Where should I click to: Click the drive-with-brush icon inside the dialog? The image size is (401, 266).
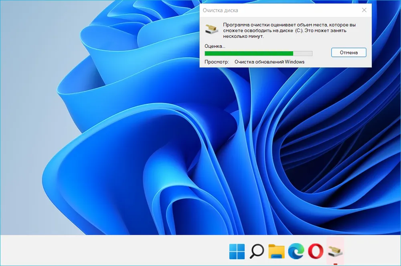pos(211,29)
